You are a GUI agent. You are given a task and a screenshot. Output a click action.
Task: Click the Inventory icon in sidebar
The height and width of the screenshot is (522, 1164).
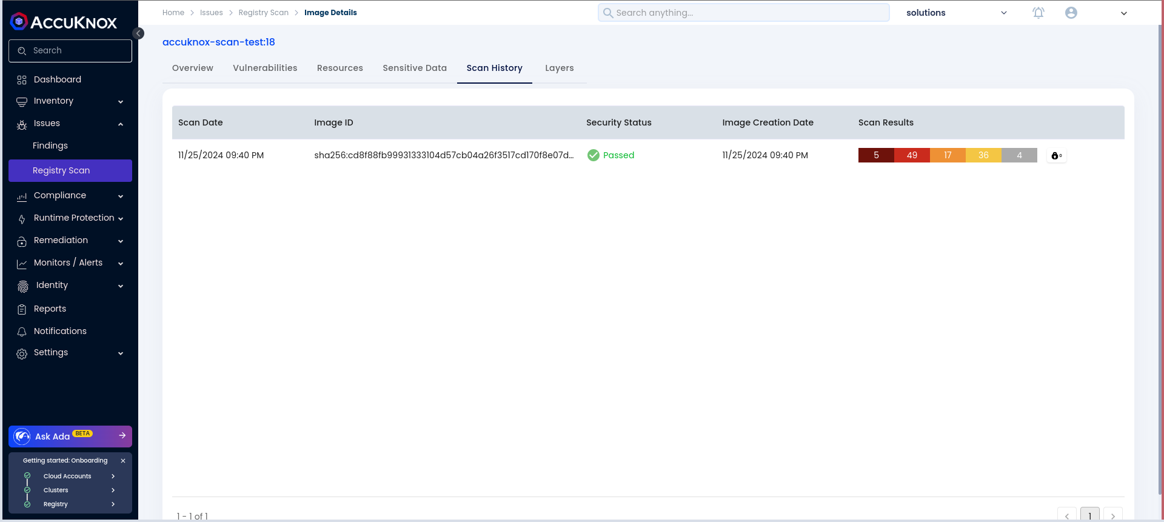click(x=22, y=101)
